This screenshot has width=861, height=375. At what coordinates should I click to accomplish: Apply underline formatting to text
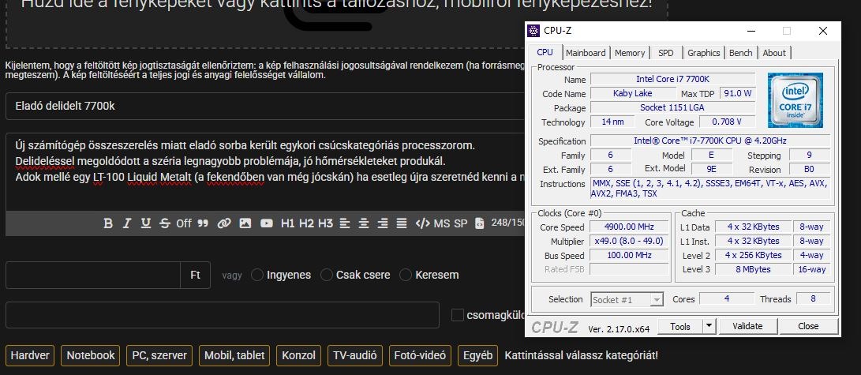(145, 223)
